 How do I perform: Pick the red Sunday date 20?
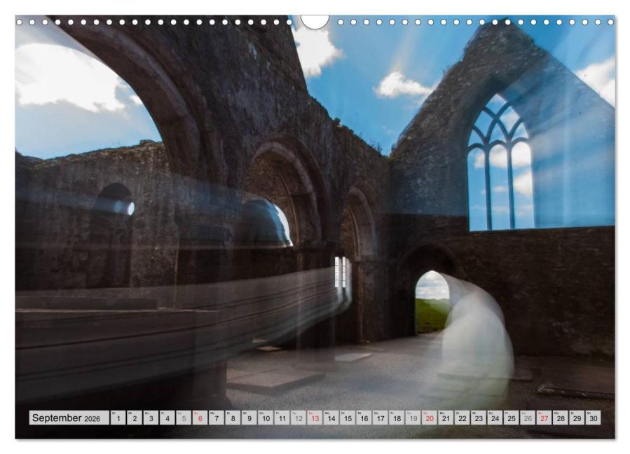pyautogui.click(x=430, y=418)
